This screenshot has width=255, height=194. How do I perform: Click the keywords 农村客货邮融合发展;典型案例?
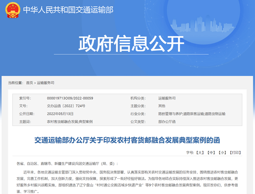[x=70, y=122]
